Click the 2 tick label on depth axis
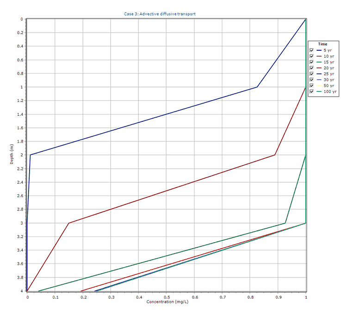 (21, 155)
